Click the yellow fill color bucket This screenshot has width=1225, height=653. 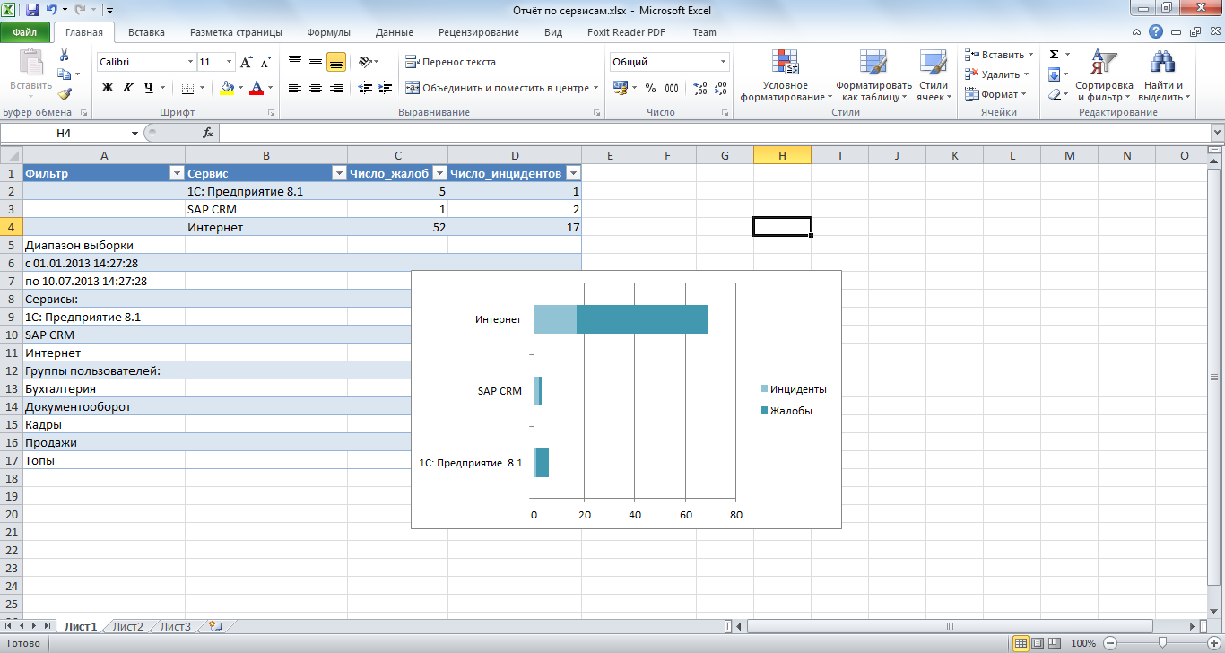tap(227, 88)
